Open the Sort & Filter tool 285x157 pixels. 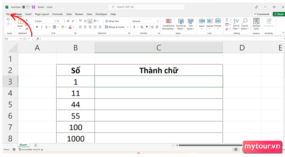point(236,24)
